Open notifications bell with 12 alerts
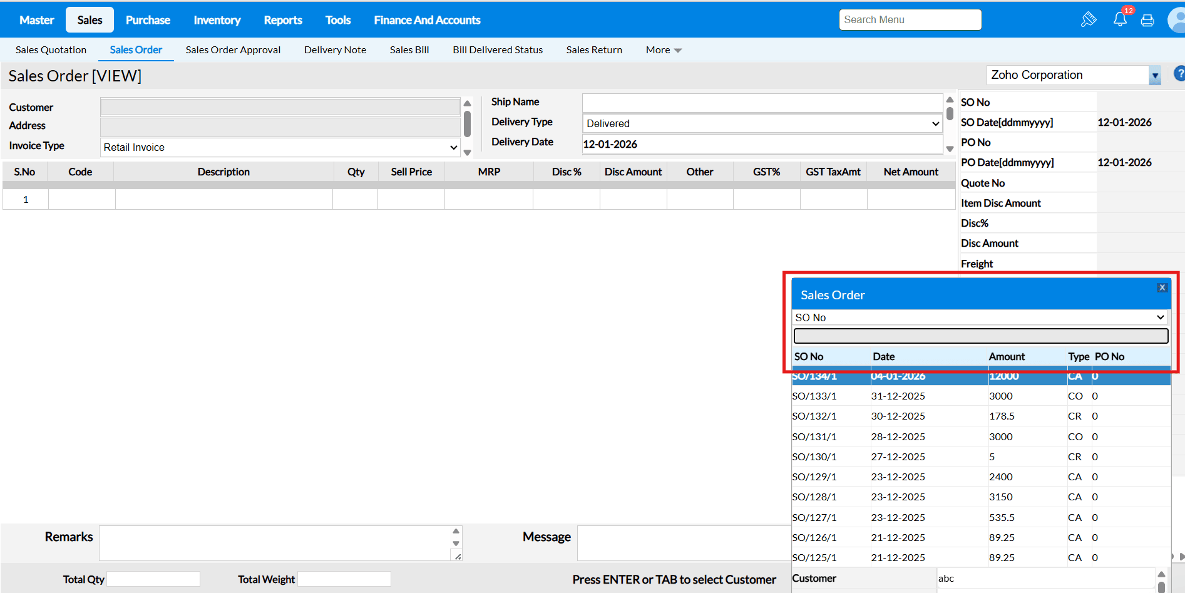The width and height of the screenshot is (1185, 593). (x=1120, y=19)
